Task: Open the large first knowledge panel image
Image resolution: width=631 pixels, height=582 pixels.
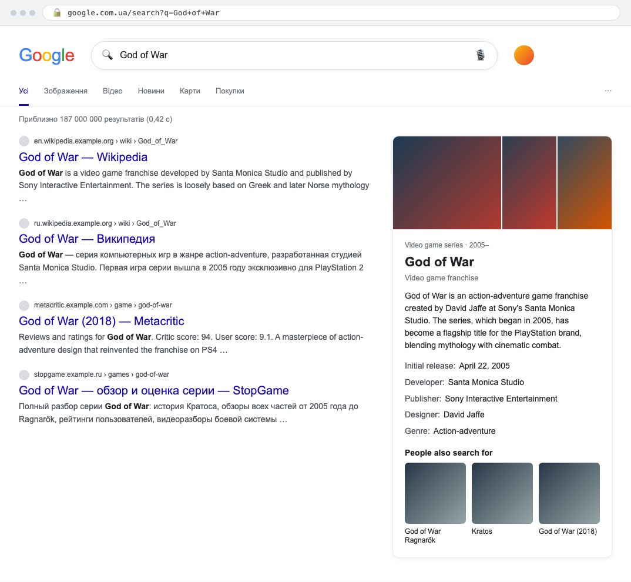Action: pos(447,183)
